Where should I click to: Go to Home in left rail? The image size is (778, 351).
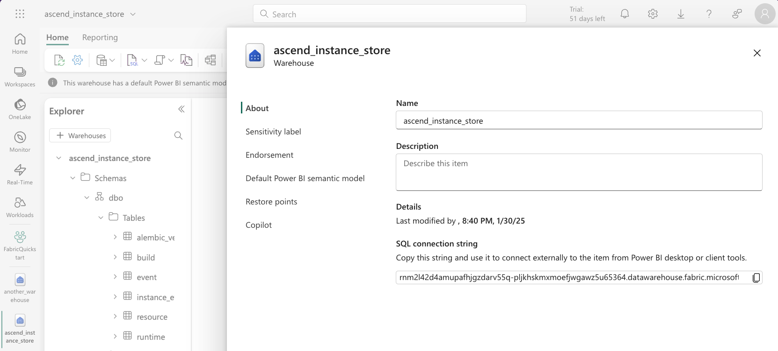(x=20, y=44)
